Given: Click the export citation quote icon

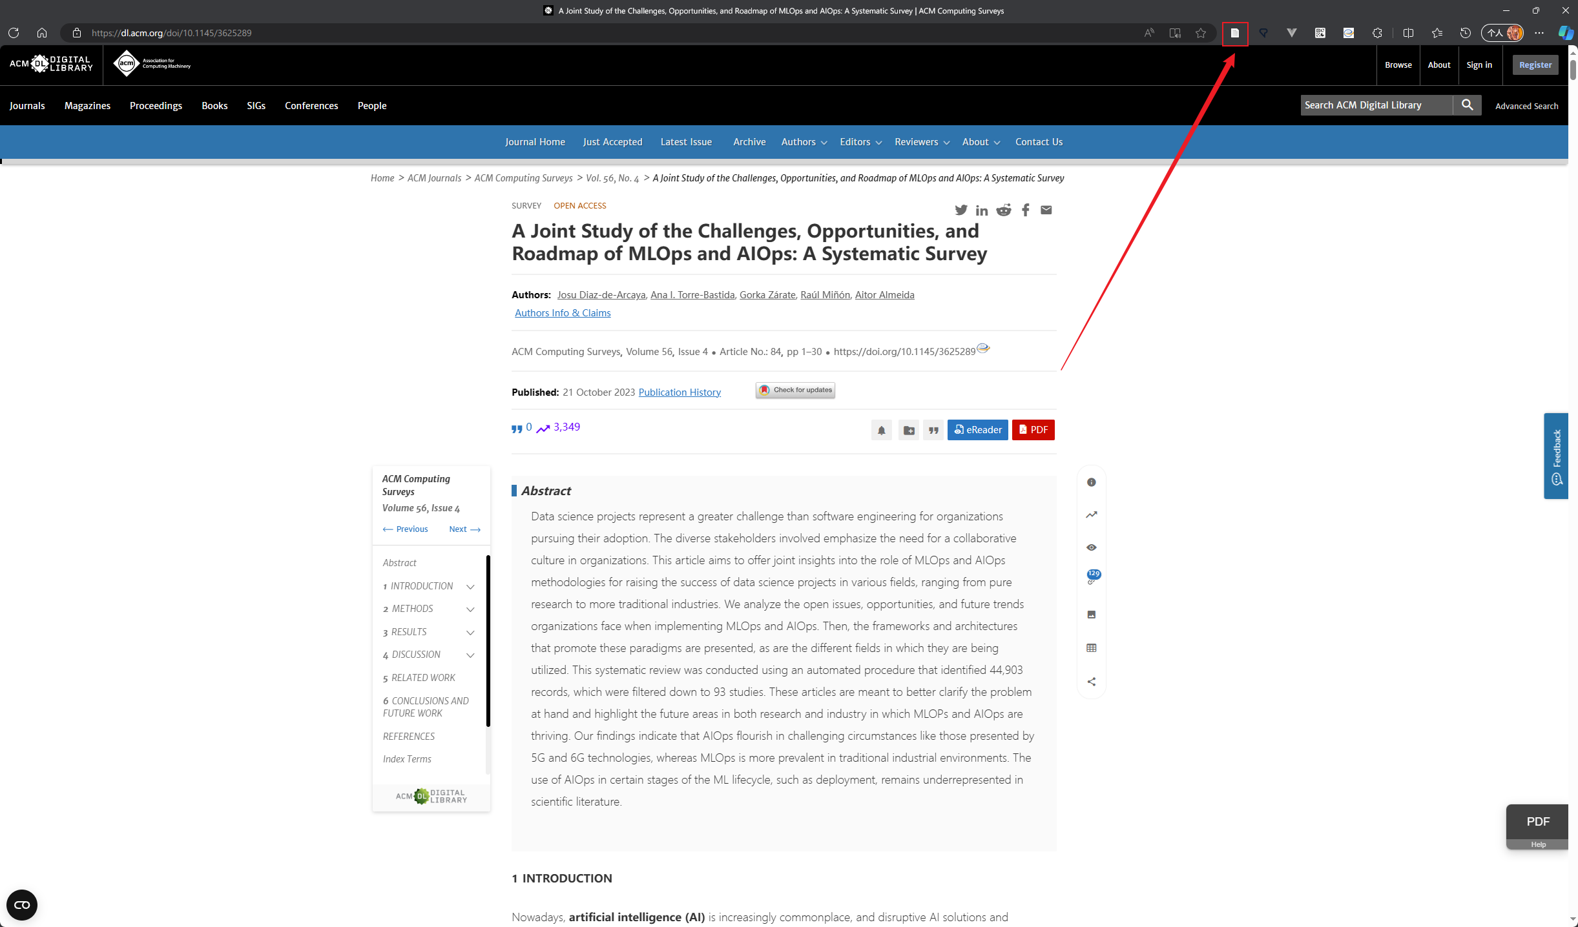Looking at the screenshot, I should [933, 430].
